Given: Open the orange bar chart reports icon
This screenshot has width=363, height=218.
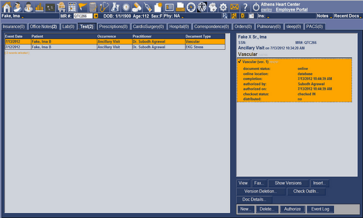Looking at the screenshot, I should [x=39, y=7].
